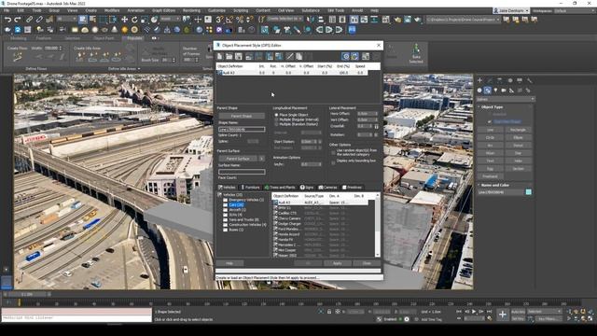Click the diagonal line icon in OPS Editor toolbar
The image size is (597, 336).
pyautogui.click(x=290, y=56)
